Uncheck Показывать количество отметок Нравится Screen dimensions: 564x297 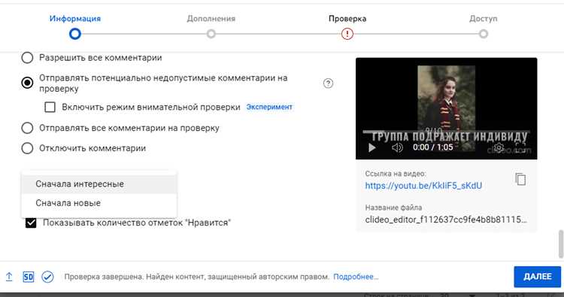point(31,223)
